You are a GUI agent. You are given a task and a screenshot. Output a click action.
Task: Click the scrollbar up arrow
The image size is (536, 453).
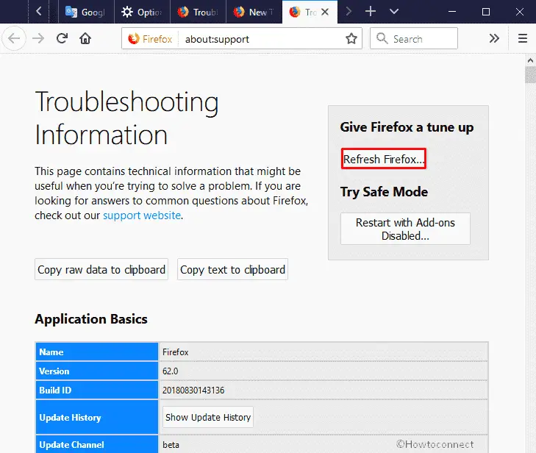click(530, 60)
